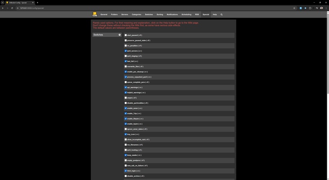Open the General config tab
The image size is (329, 180).
[104, 14]
